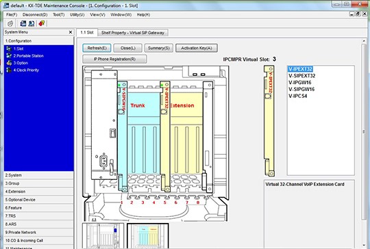Select the V-SIPGW16 card in slot 1
Viewport: 370px width, 249px height.
coord(123,136)
